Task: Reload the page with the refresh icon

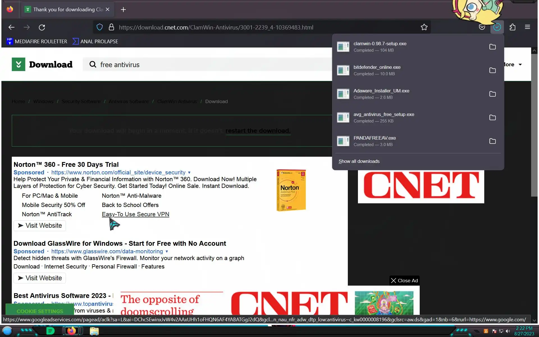Action: [x=42, y=27]
